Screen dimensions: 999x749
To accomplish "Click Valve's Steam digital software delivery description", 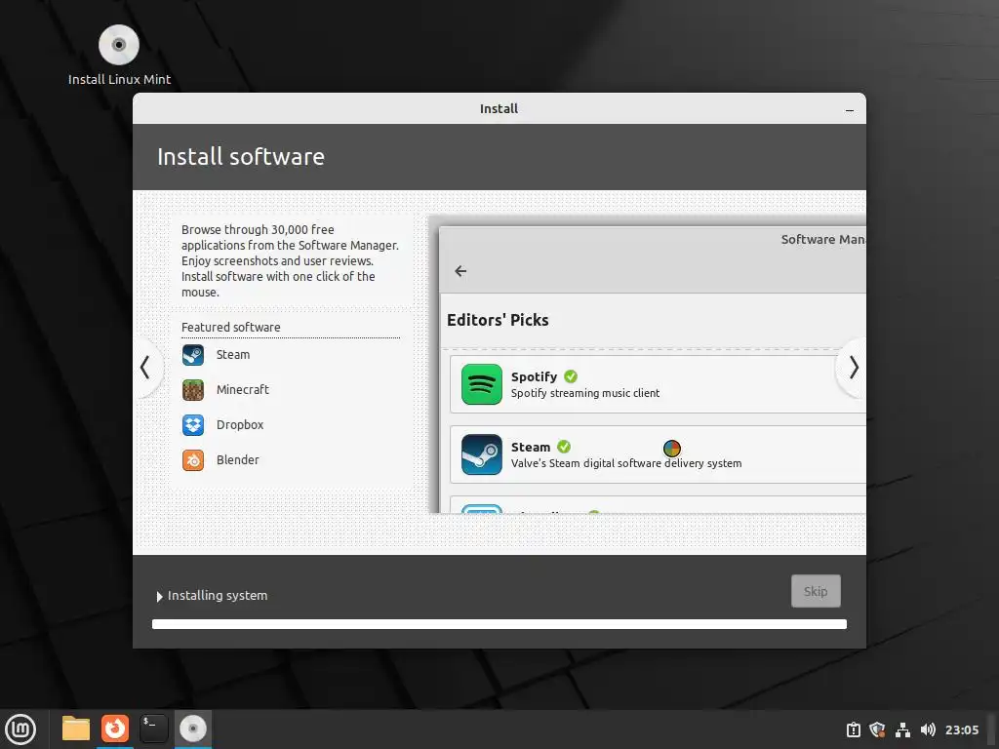I will click(x=626, y=463).
